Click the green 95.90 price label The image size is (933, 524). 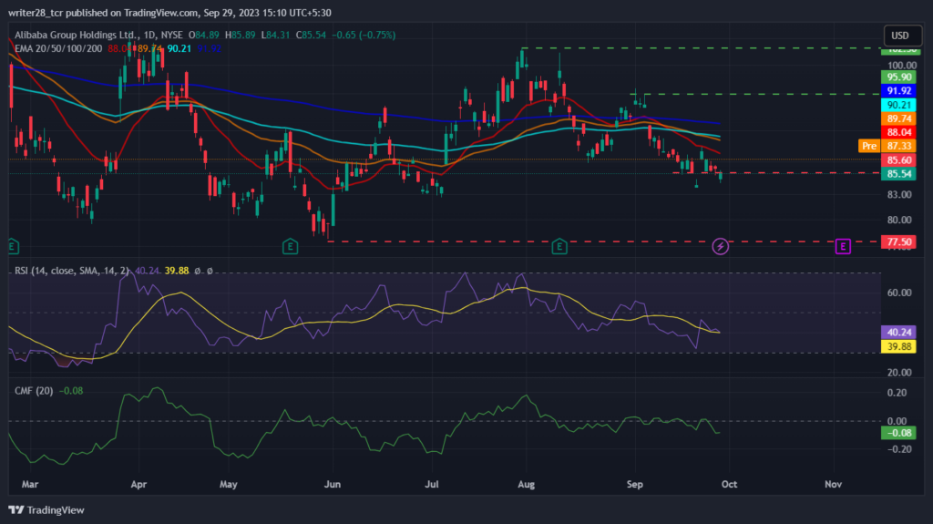(x=898, y=77)
